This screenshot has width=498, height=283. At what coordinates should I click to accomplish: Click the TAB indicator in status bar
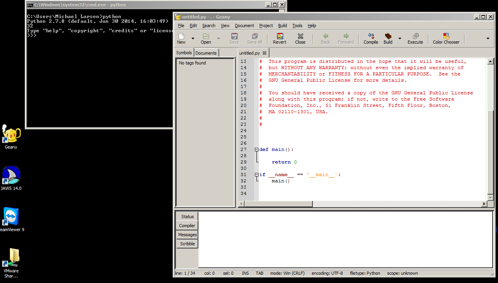click(x=260, y=273)
